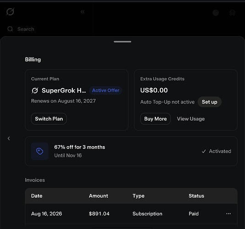Click the Status column header

click(x=196, y=196)
